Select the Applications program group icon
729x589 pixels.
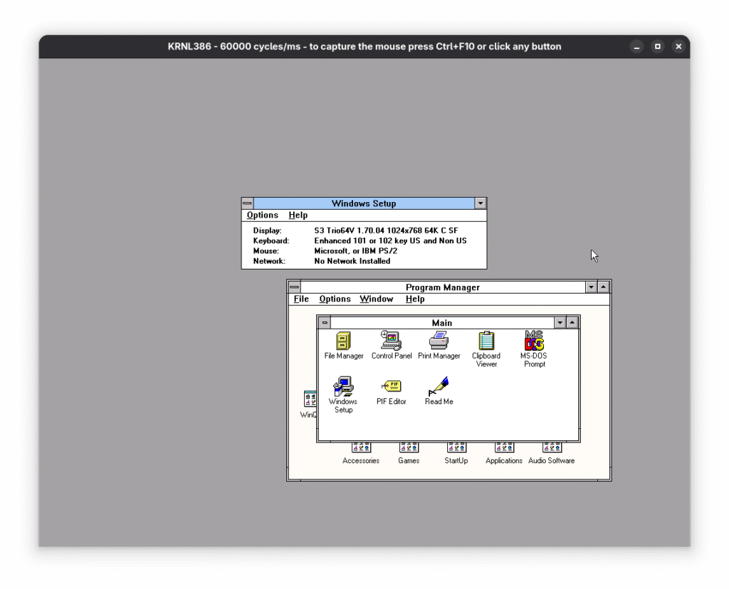pos(504,452)
